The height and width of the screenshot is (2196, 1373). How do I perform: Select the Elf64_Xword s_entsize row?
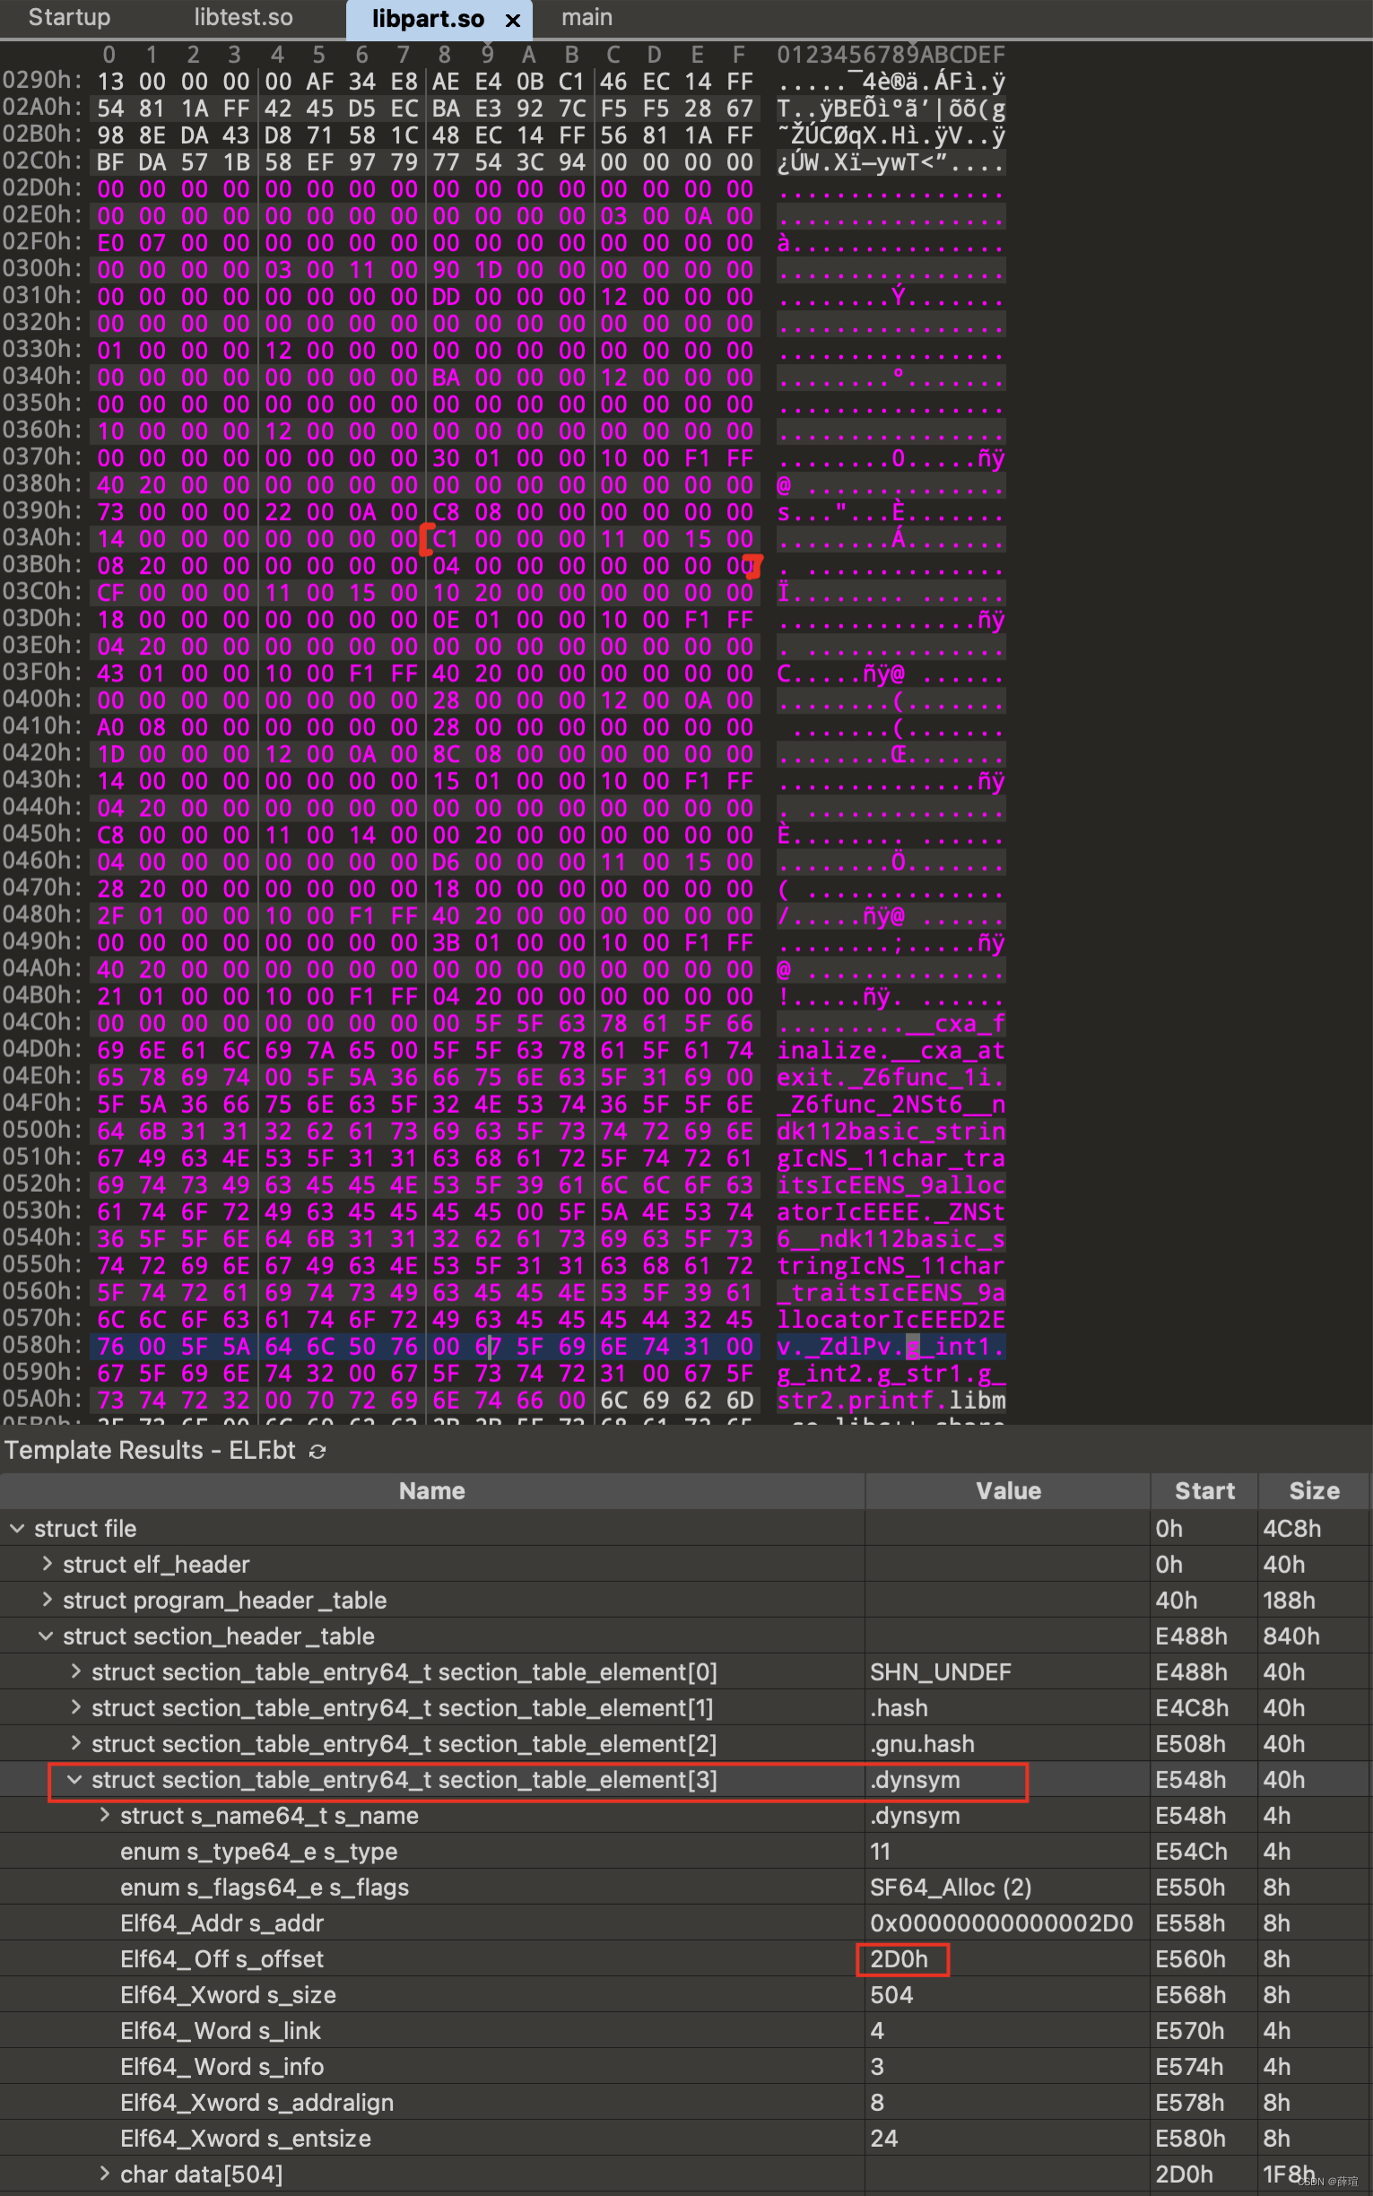coord(685,2138)
